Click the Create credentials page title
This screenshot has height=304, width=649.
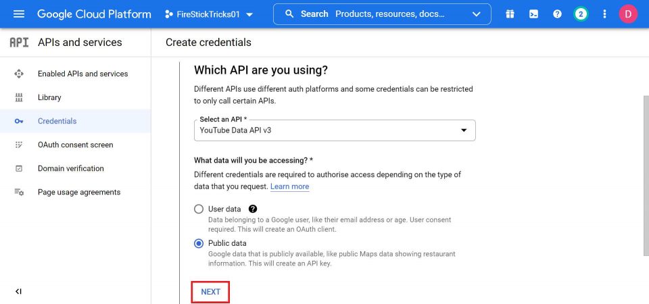[208, 42]
